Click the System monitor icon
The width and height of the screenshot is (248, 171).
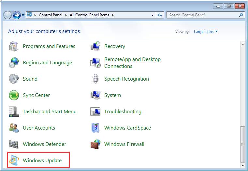[x=95, y=95]
